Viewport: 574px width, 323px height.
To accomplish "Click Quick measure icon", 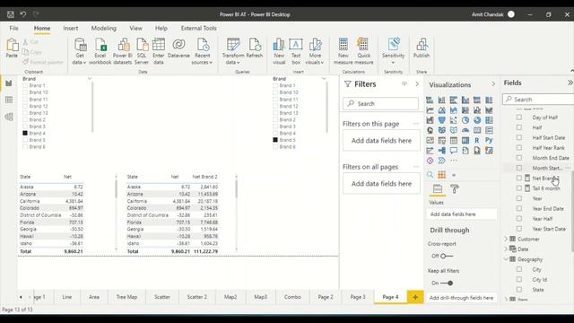I will coord(363,51).
